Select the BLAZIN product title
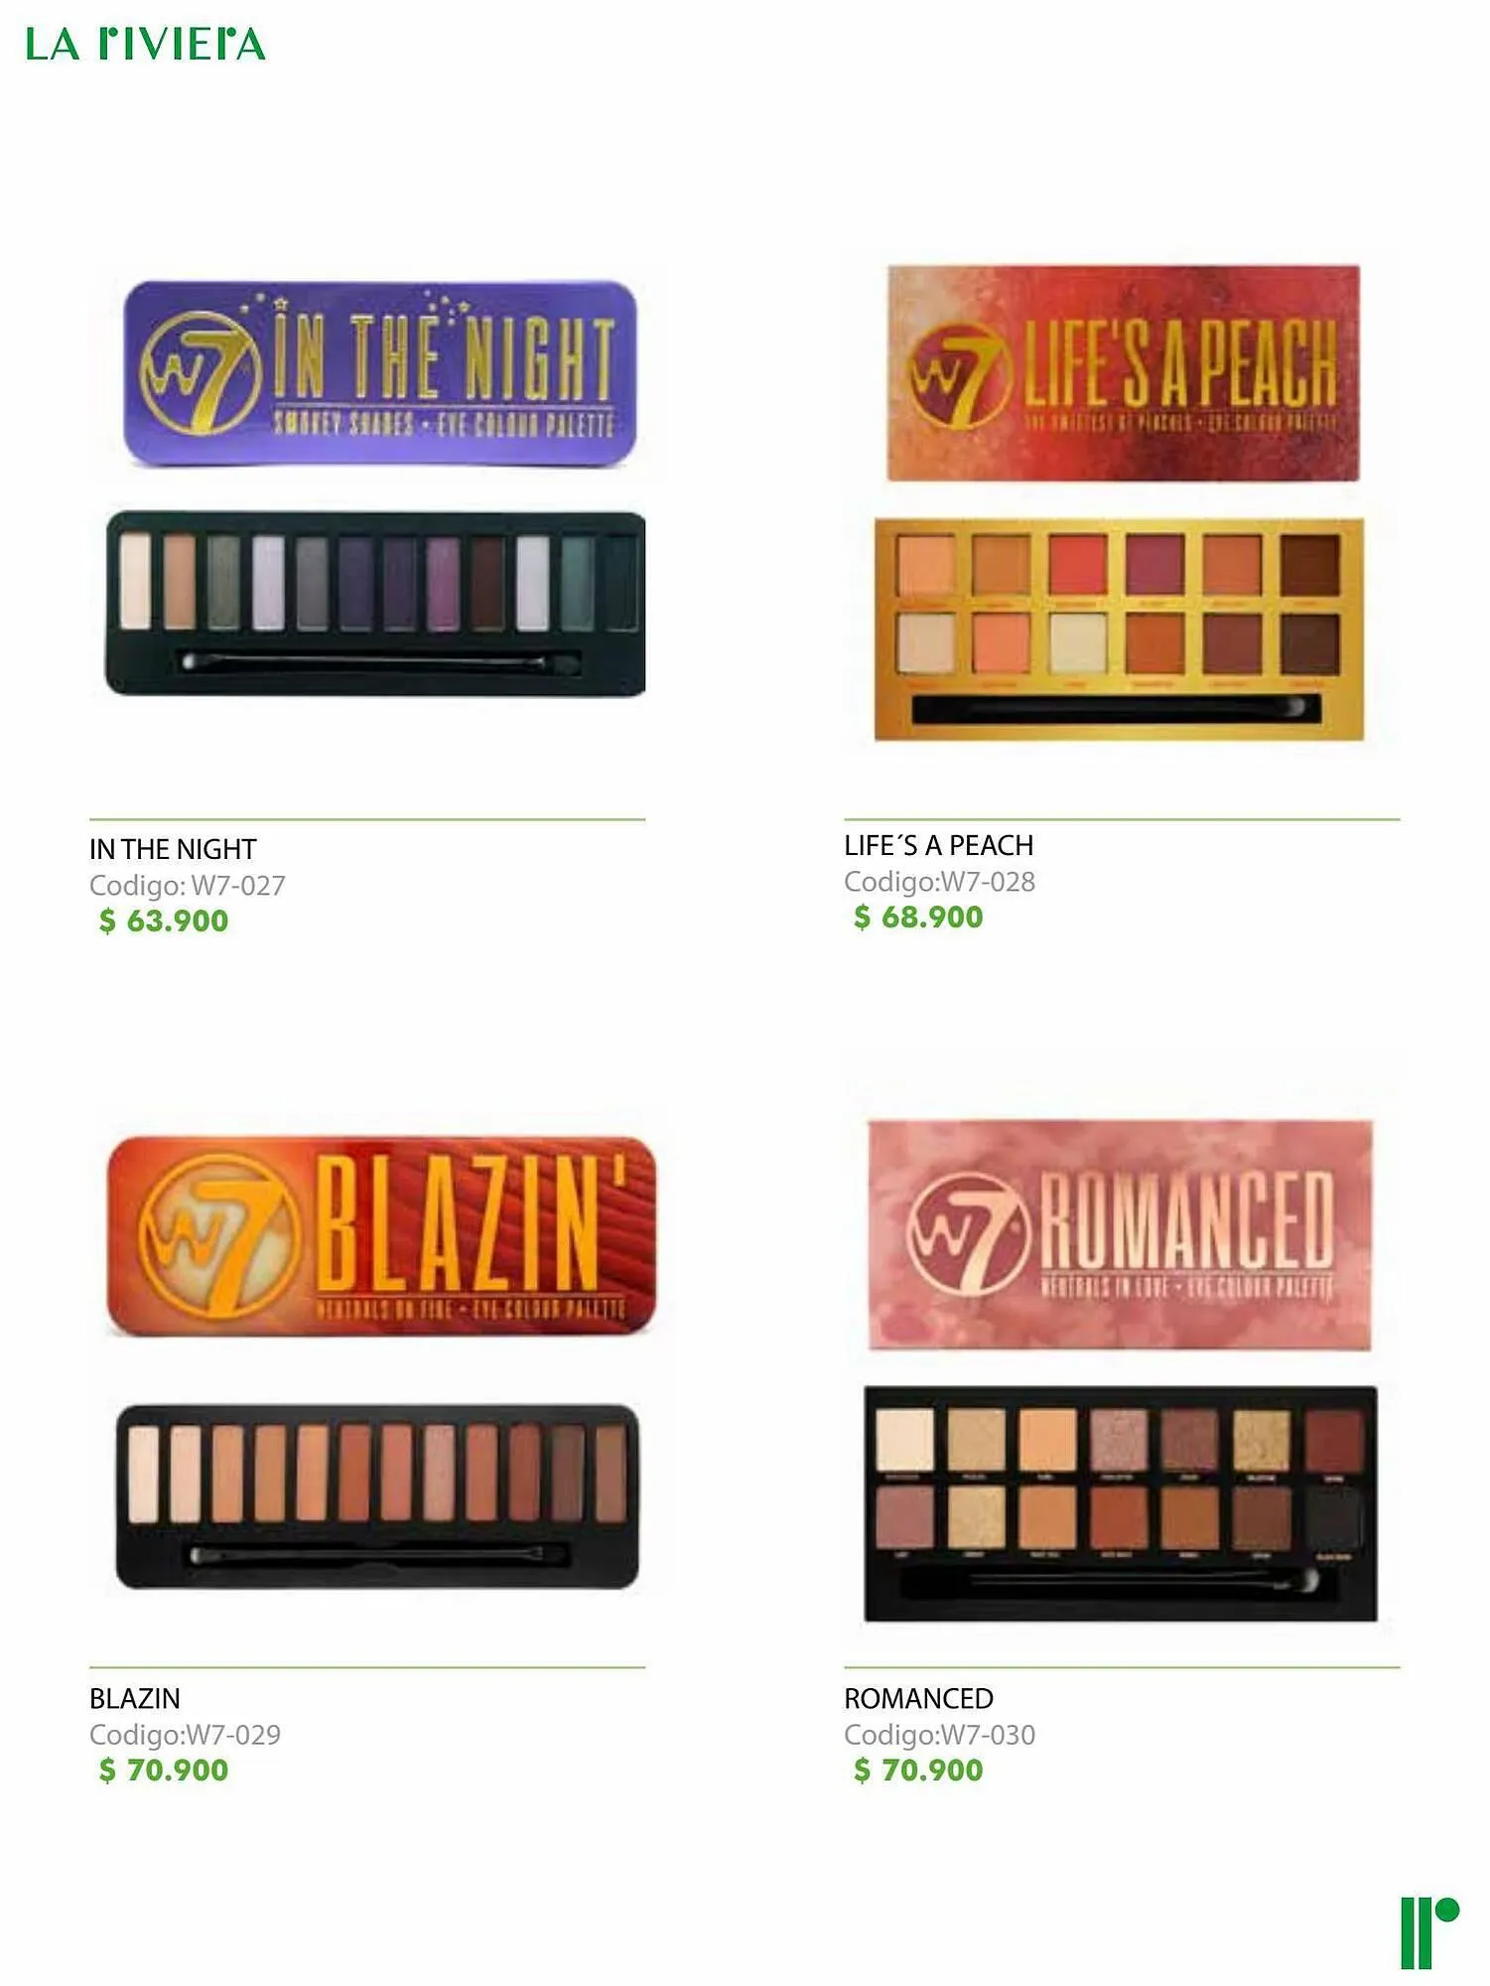Image resolution: width=1490 pixels, height=1986 pixels. pyautogui.click(x=135, y=1698)
